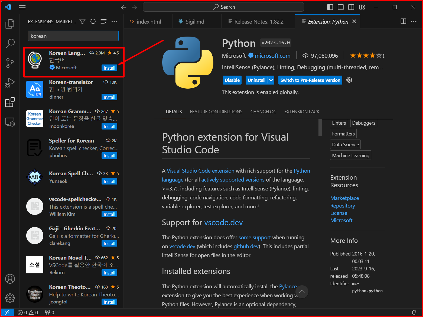Split the editor to the right

coord(404,21)
